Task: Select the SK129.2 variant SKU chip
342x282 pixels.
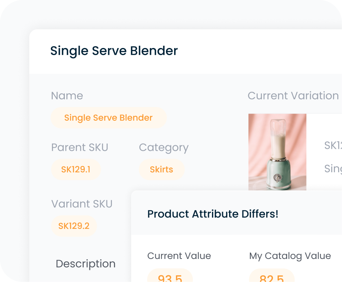Action: click(x=74, y=226)
